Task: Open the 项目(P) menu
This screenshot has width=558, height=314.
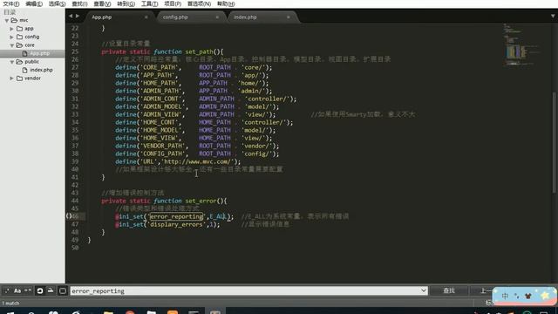Action: click(x=173, y=3)
